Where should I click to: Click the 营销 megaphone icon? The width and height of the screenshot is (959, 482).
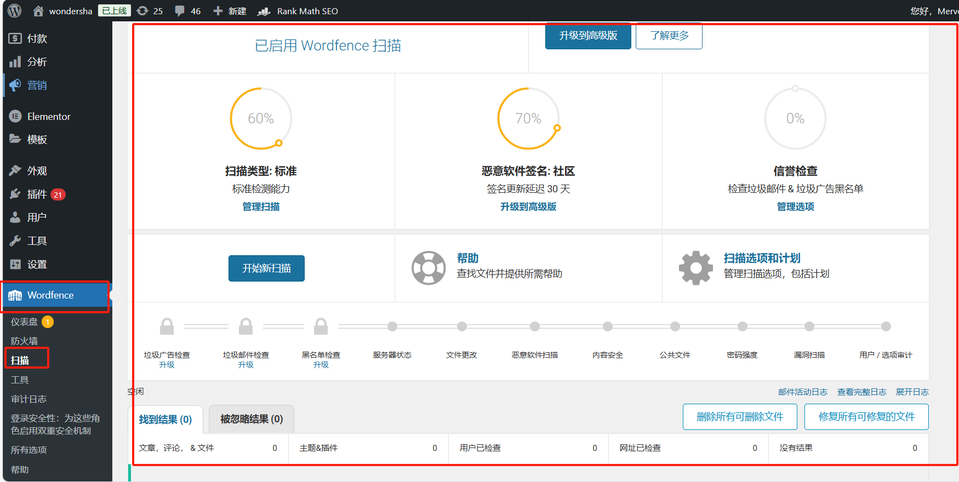[x=15, y=85]
